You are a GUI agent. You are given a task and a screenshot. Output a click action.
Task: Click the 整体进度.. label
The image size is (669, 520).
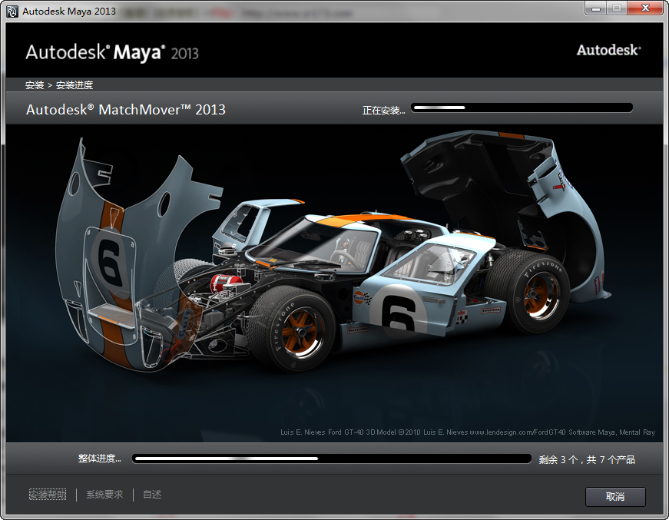pos(99,459)
